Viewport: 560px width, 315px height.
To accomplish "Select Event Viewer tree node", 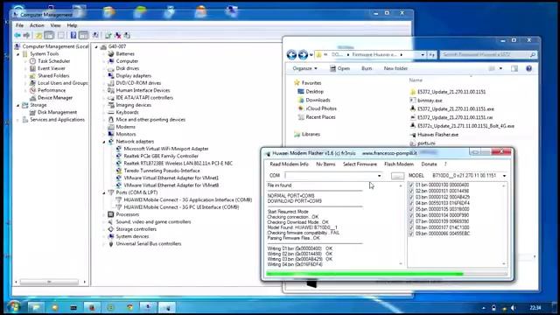I will pos(52,68).
